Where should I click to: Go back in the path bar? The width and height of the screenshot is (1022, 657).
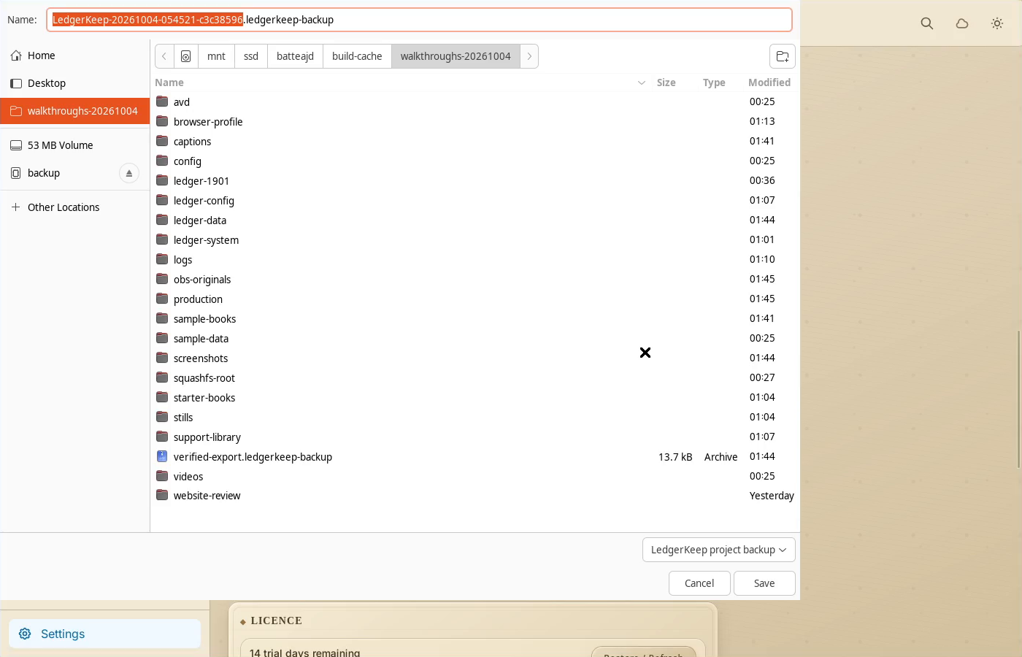[x=164, y=56]
